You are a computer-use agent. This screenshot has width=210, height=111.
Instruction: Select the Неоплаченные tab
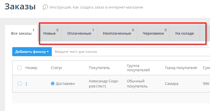(117, 33)
